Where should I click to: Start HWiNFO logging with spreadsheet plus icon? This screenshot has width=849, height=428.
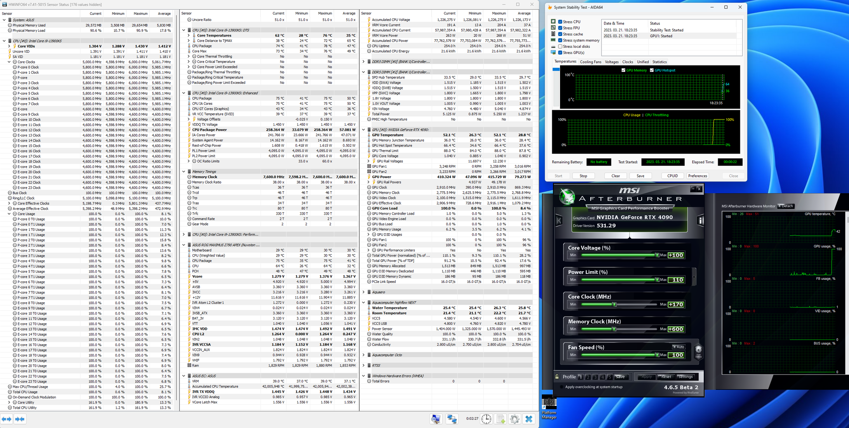pos(501,419)
